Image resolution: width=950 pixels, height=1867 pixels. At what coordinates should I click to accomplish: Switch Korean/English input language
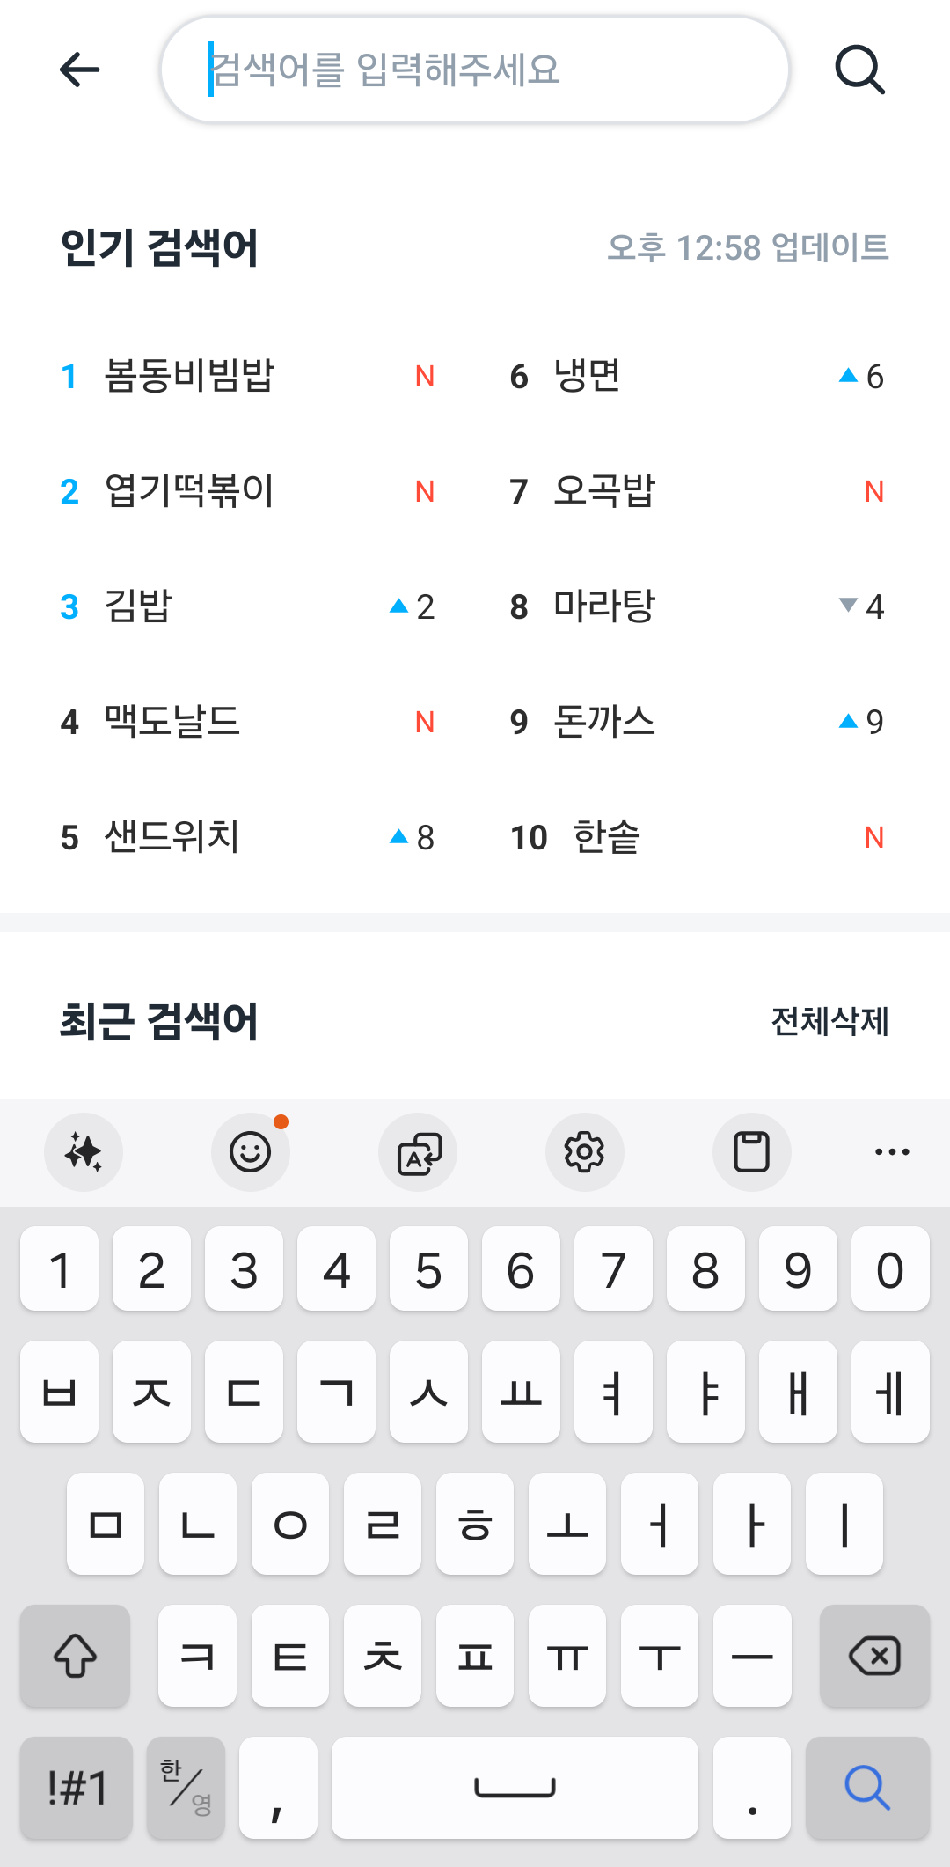[186, 1788]
